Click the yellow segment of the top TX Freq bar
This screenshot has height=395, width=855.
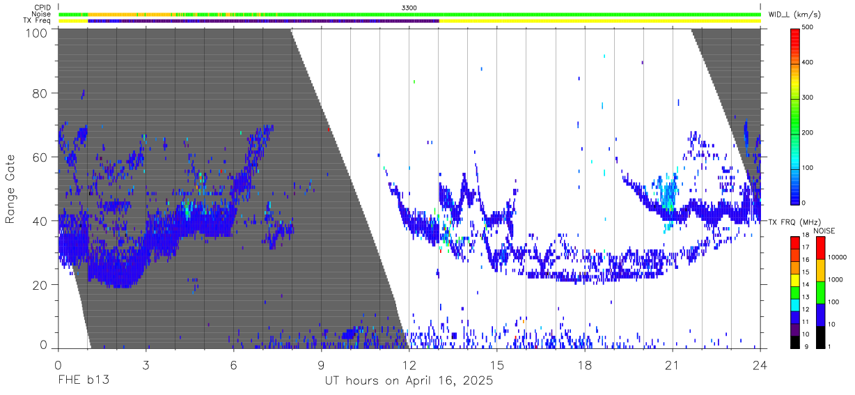point(599,21)
